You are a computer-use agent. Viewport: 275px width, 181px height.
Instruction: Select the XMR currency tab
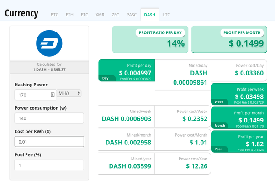point(100,15)
